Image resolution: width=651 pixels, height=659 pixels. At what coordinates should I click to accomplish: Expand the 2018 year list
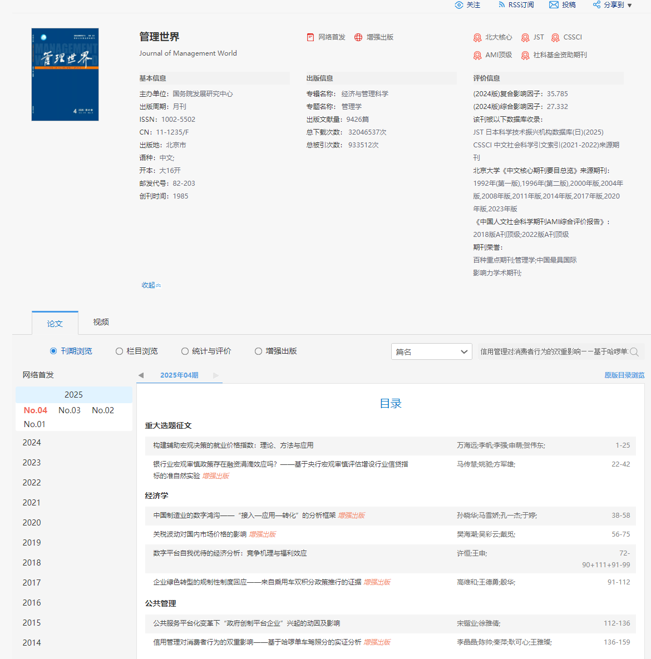coord(32,563)
